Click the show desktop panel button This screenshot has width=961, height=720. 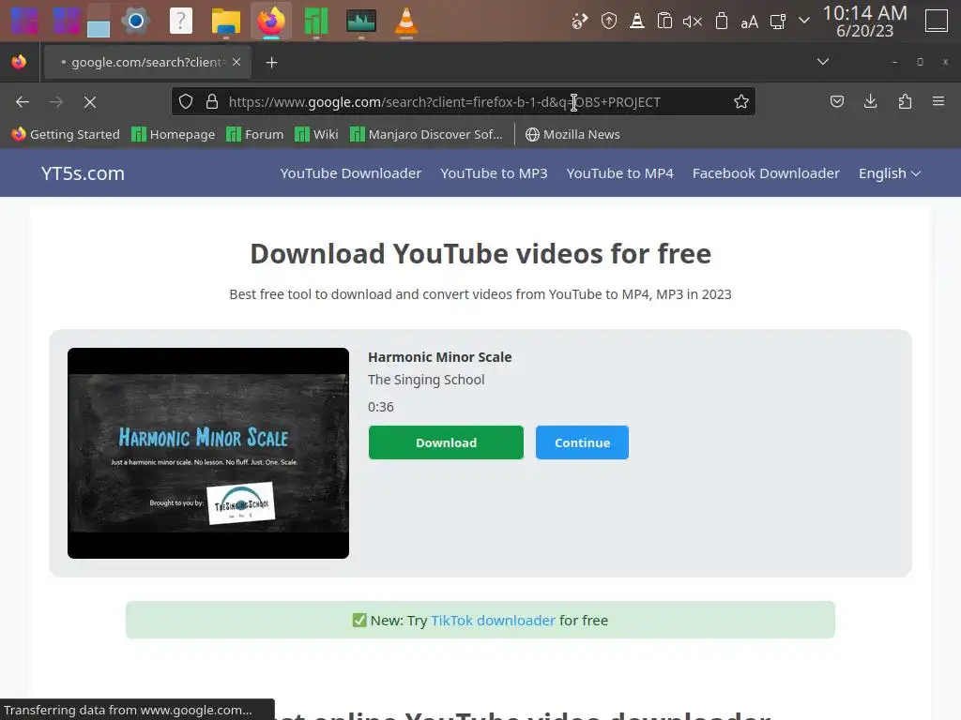937,21
